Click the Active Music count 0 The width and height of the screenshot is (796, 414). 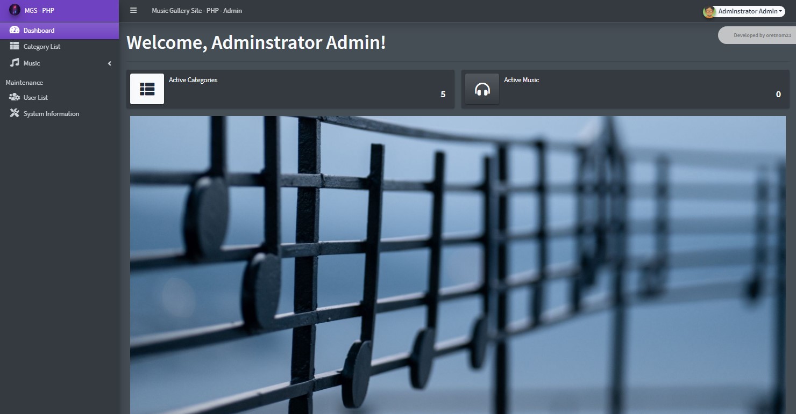tap(778, 95)
